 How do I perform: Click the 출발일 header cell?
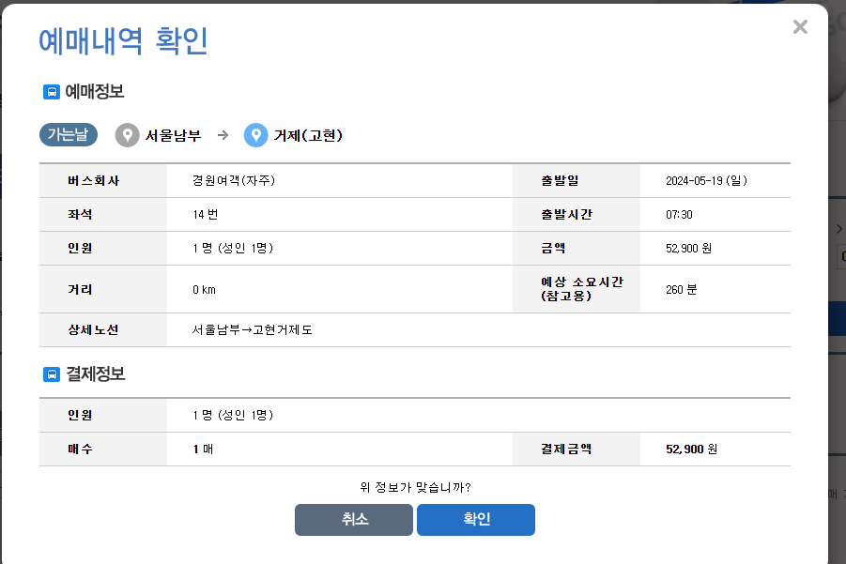pos(577,180)
